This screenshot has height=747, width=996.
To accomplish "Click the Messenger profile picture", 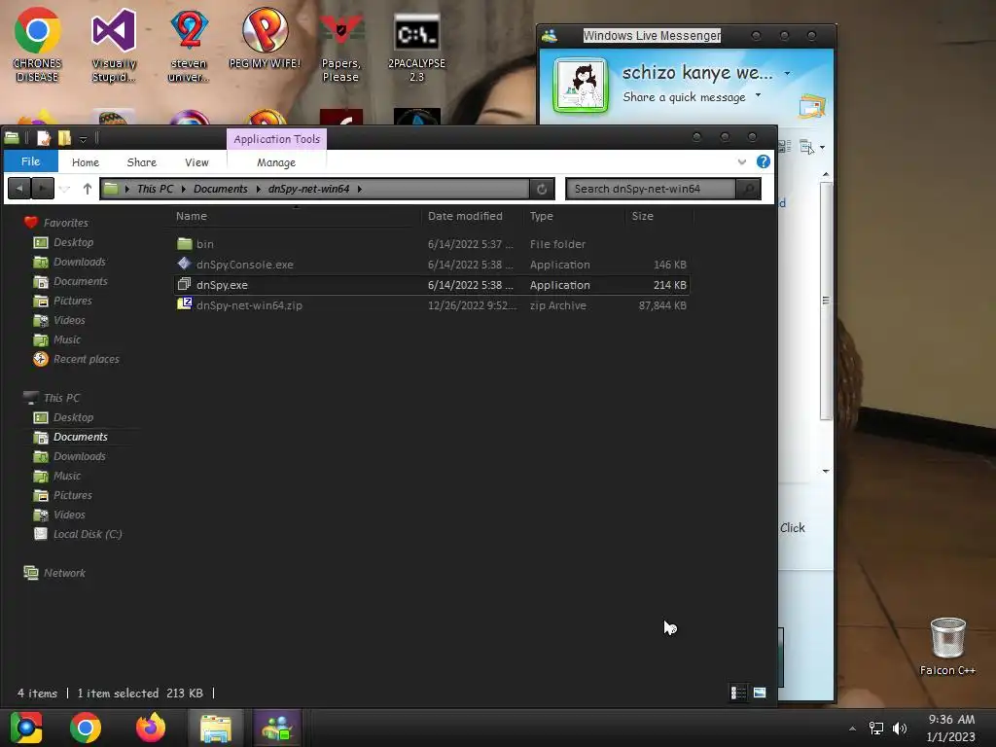I will click(x=581, y=85).
